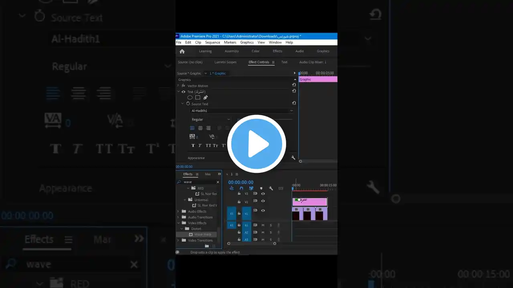
Task: Open the Window menu
Action: [x=275, y=42]
